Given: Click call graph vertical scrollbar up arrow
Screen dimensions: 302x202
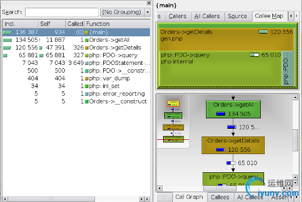Looking at the screenshot, I should (x=295, y=97).
